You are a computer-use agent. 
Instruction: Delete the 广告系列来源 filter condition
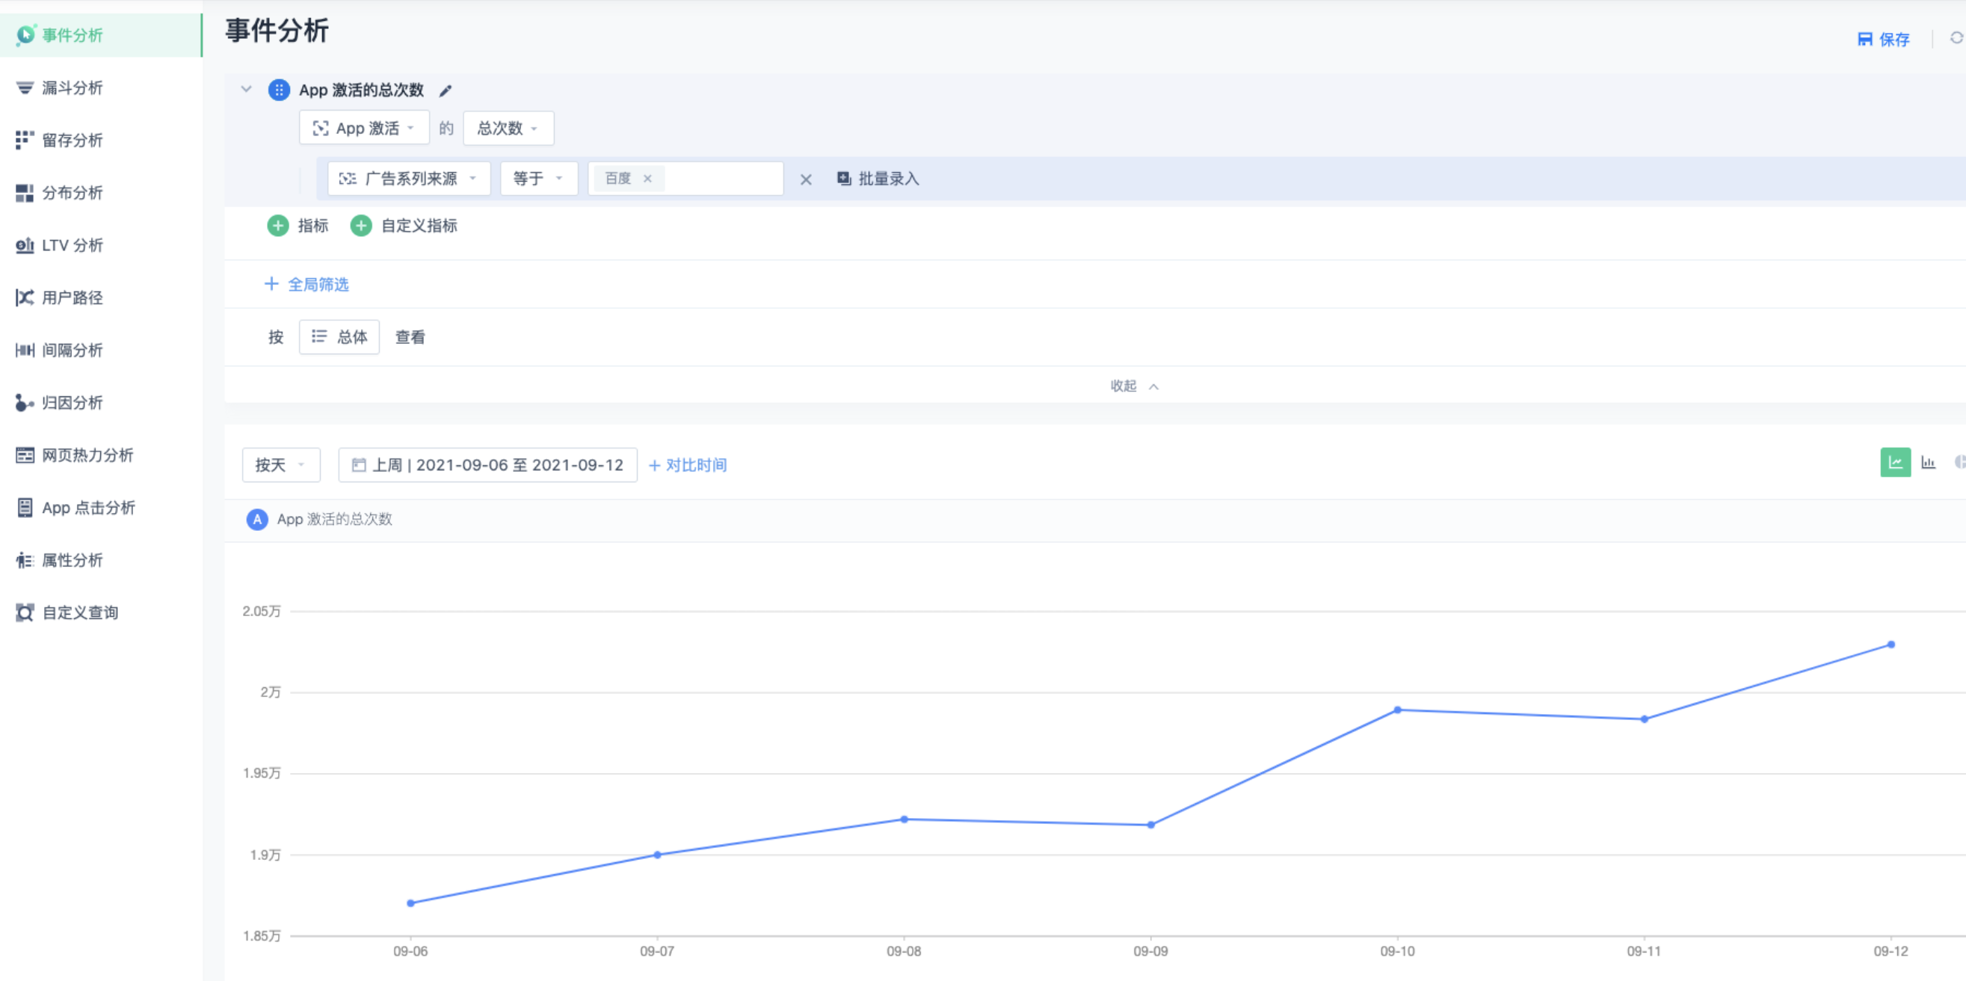[806, 179]
